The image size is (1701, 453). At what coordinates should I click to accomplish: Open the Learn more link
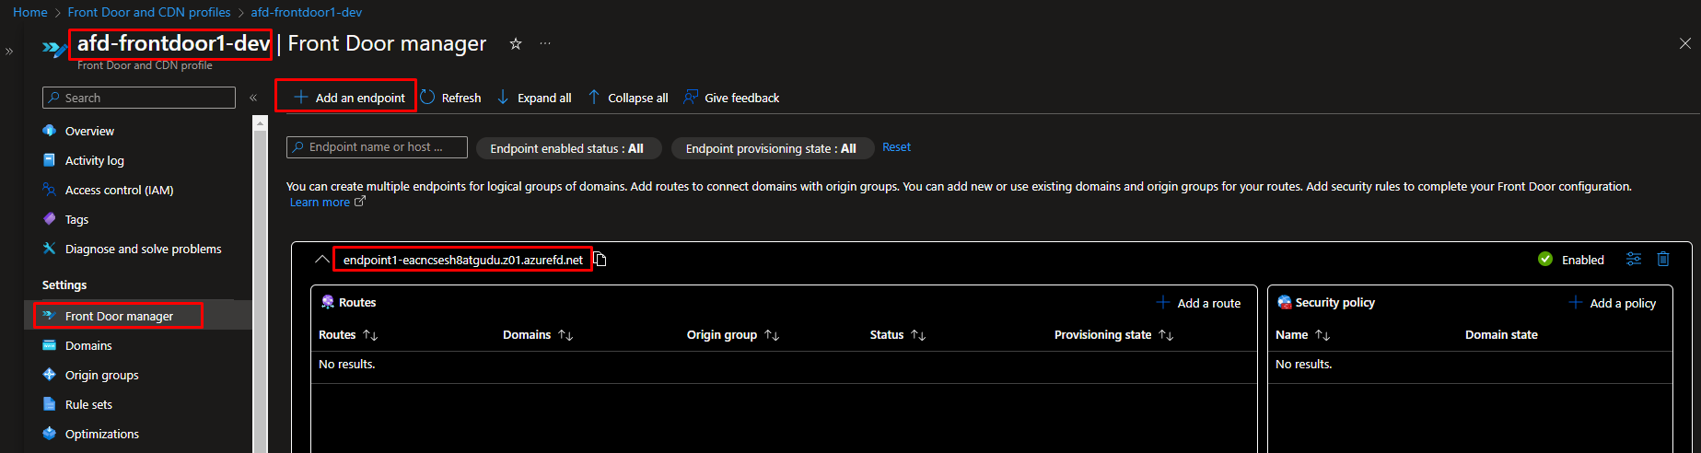[327, 203]
